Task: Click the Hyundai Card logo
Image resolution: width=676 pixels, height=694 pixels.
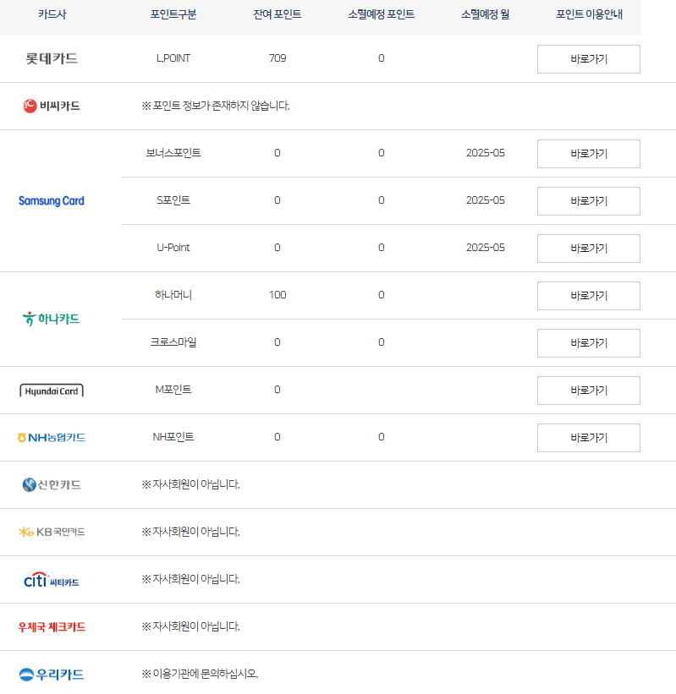Action: [52, 391]
